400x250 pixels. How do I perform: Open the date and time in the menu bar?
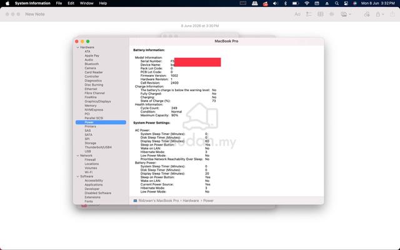tap(377, 3)
